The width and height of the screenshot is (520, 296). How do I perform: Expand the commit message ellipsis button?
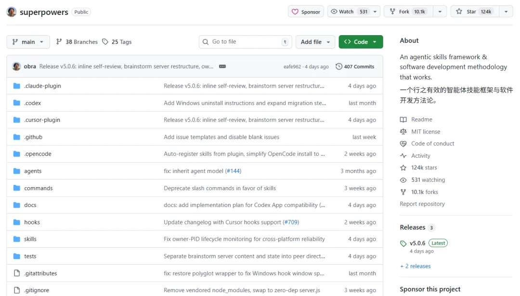[222, 66]
